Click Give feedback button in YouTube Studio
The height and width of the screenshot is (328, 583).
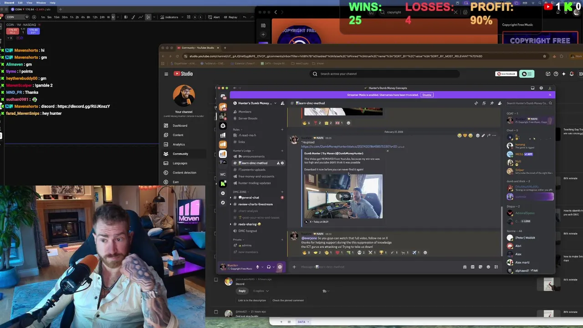(506, 74)
